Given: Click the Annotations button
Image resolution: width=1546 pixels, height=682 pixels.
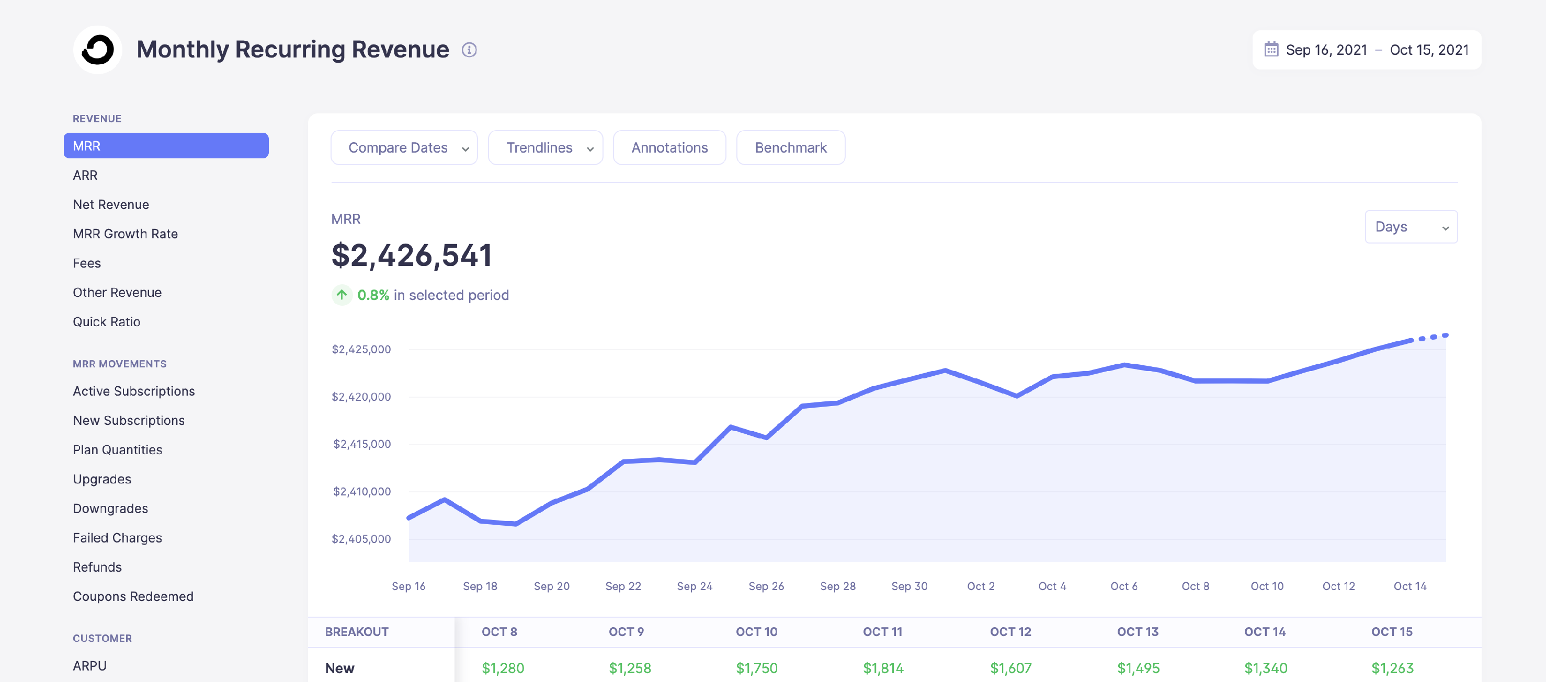Looking at the screenshot, I should click(x=669, y=147).
